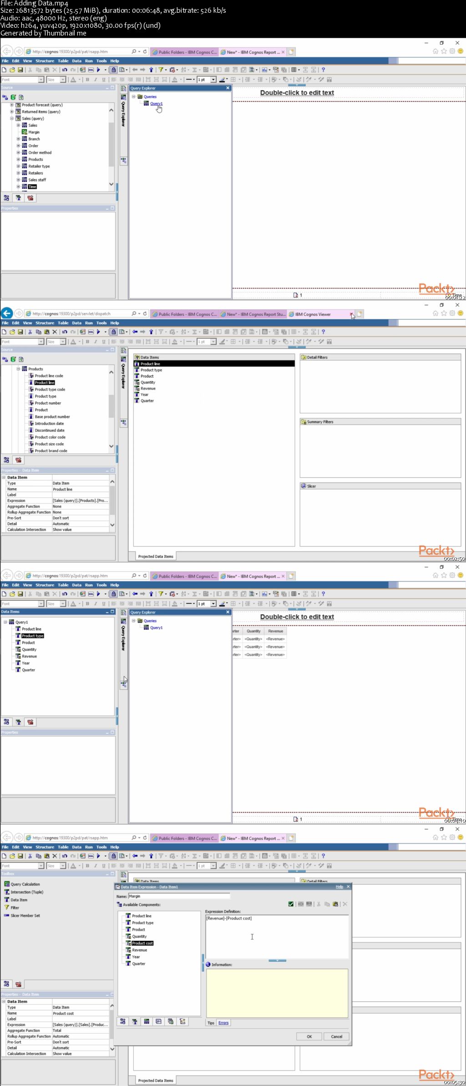Expand the Returned items (query) node
Viewport: 466px width, 1086px height.
12,111
